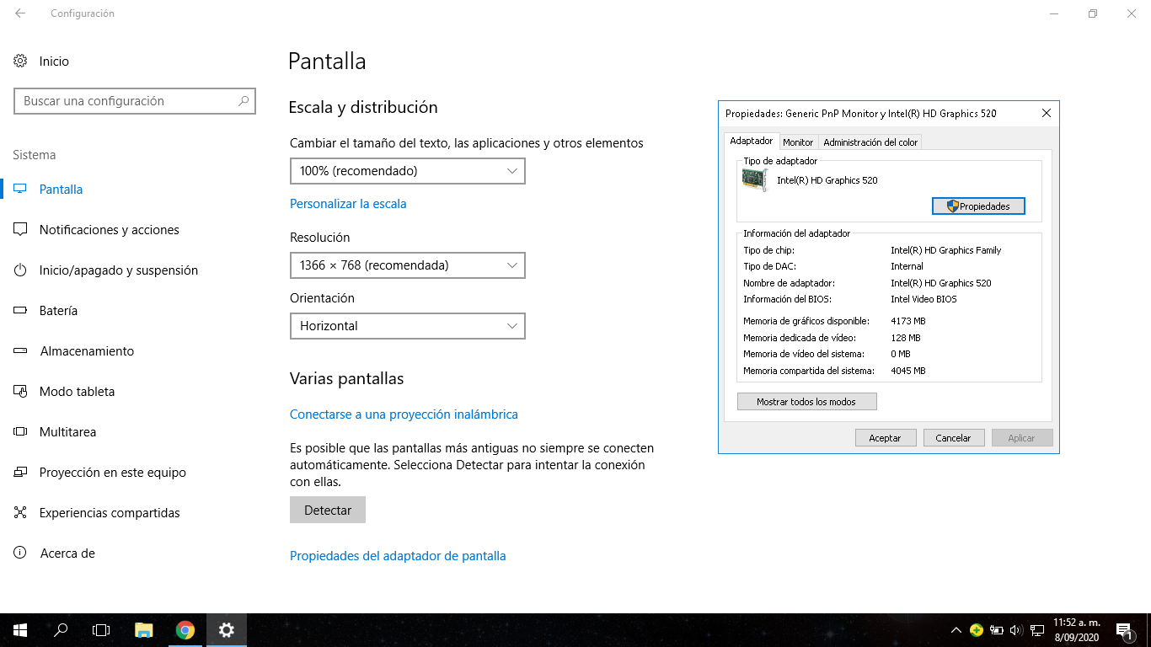This screenshot has height=647, width=1151.
Task: Open battery status tray icon
Action: 996,630
